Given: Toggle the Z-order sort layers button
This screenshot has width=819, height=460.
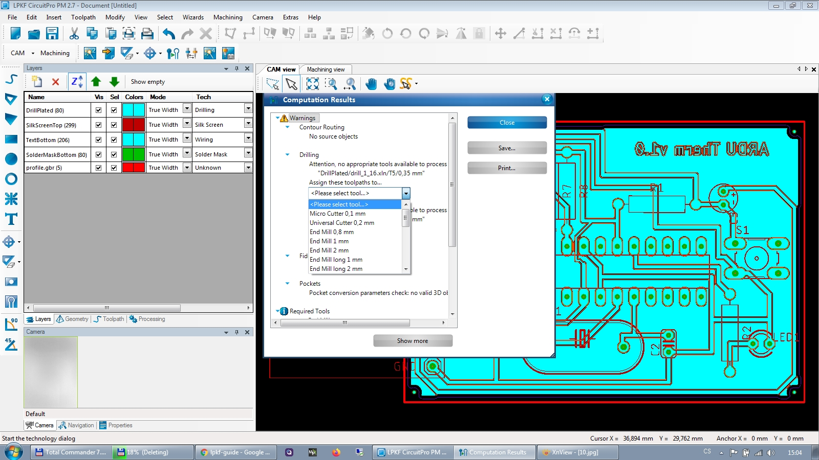Looking at the screenshot, I should pos(77,82).
